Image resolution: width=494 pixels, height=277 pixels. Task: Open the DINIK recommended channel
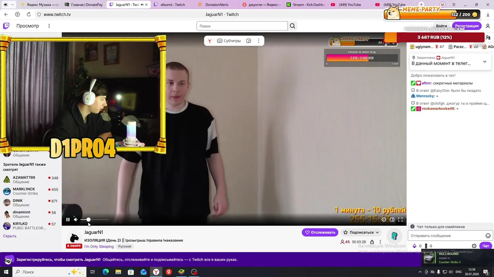(30, 203)
